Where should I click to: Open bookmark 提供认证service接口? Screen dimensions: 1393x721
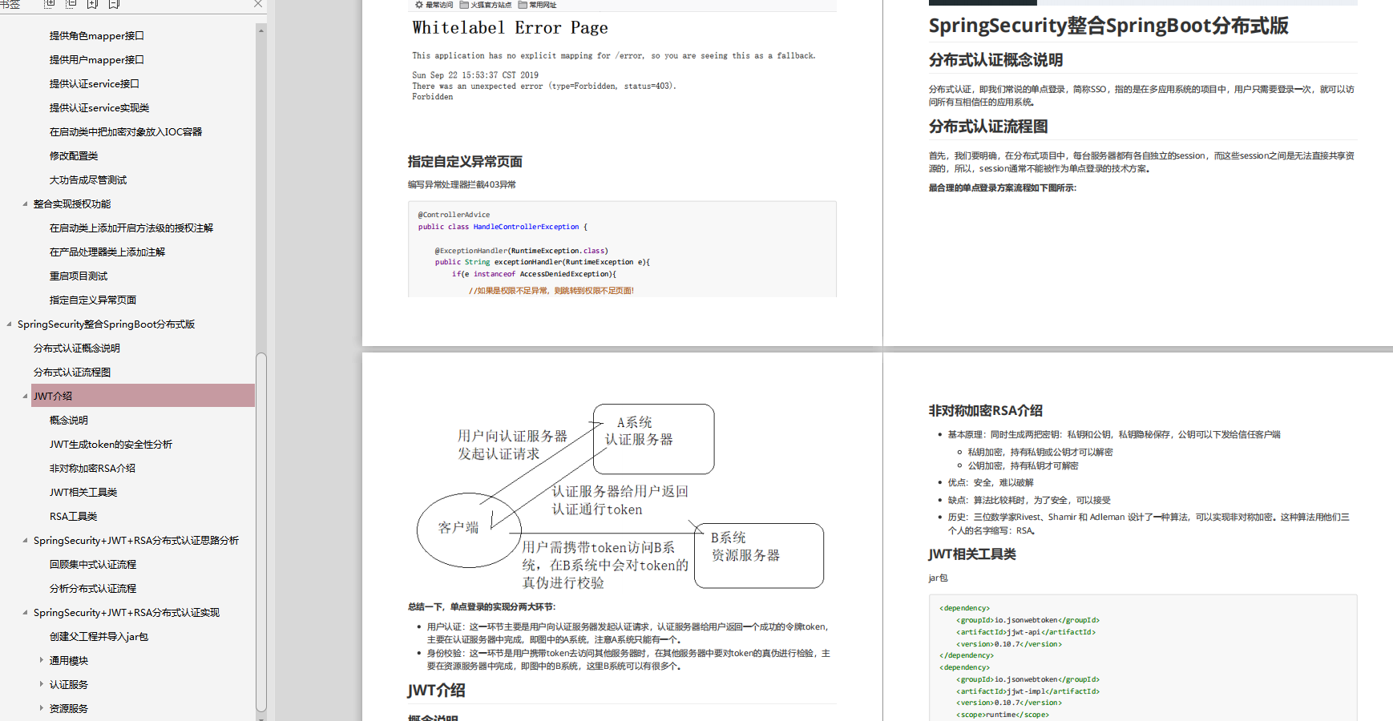click(x=95, y=84)
